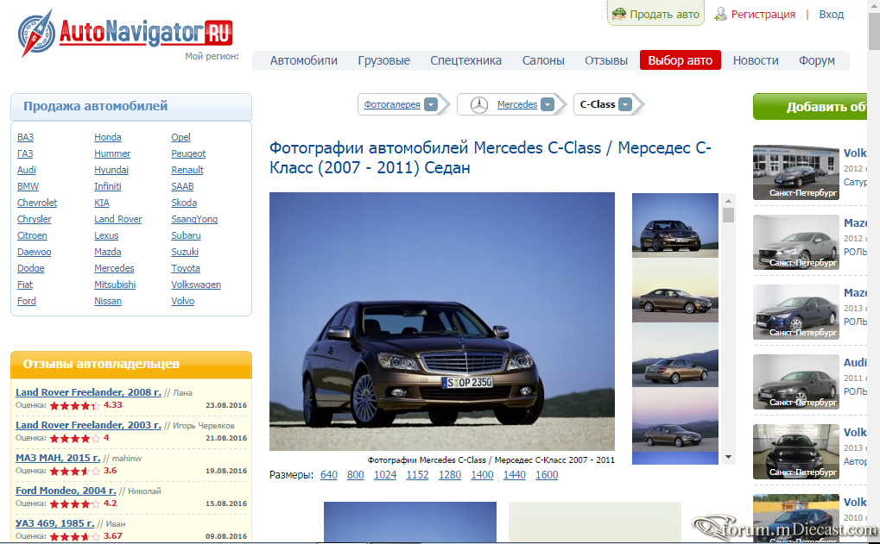The width and height of the screenshot is (880, 544).
Task: Choose the 800 image size link
Action: point(355,475)
